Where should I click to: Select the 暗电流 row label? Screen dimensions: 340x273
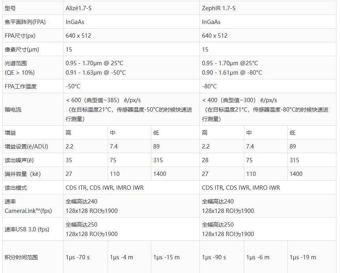click(x=13, y=110)
